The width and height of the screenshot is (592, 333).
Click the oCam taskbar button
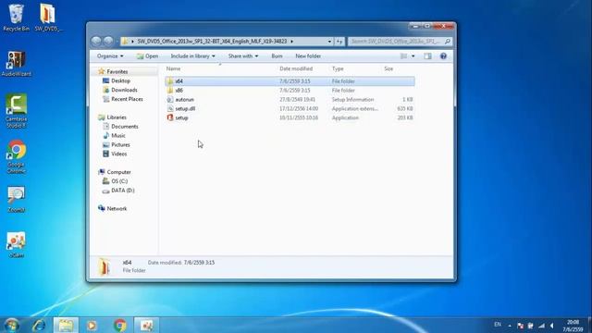tap(147, 325)
